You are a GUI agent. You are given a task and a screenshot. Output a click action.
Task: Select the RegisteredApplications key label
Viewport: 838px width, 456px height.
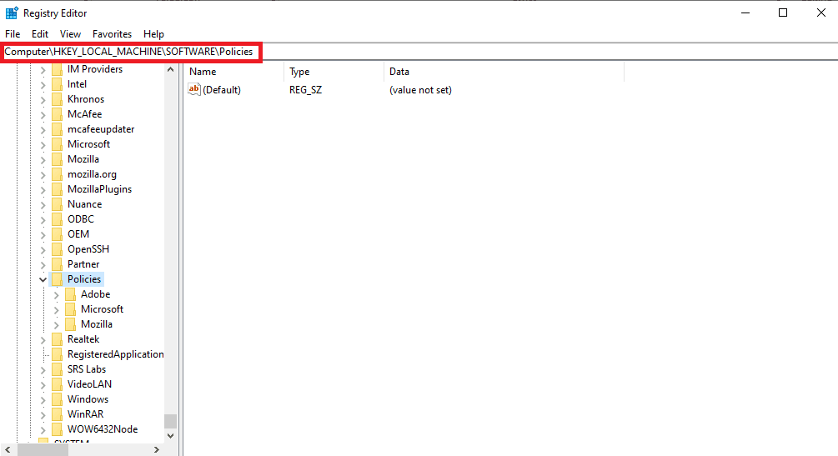115,354
